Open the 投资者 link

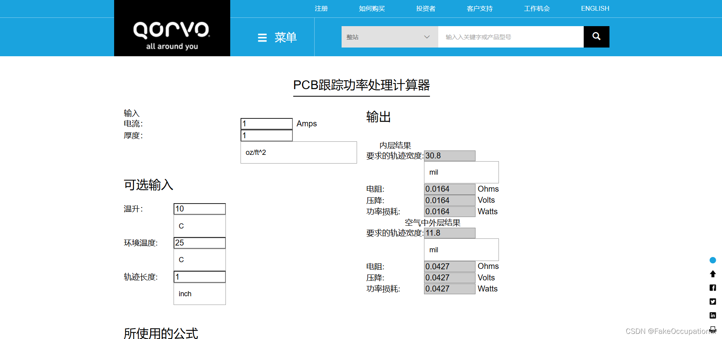click(x=426, y=8)
